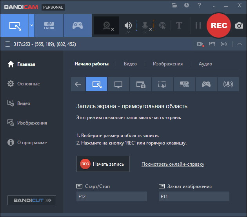This screenshot has width=247, height=217.
Task: Open the scheduled recording clock icon
Action: tap(187, 5)
